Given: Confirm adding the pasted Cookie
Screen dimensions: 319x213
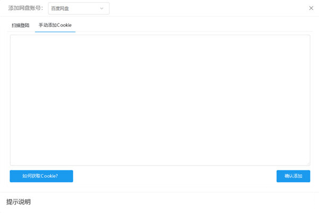Looking at the screenshot, I should [x=293, y=176].
